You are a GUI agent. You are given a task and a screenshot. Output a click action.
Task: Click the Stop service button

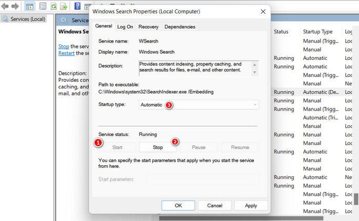coord(158,147)
